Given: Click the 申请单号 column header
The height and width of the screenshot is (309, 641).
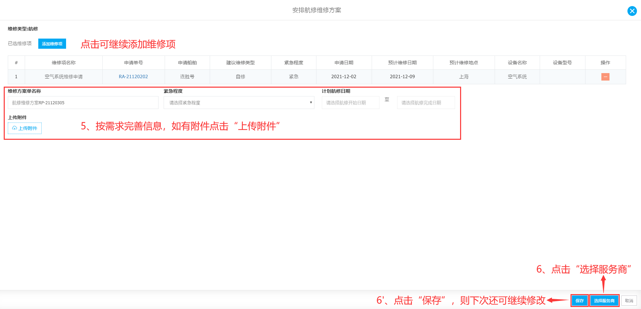Looking at the screenshot, I should click(x=133, y=63).
